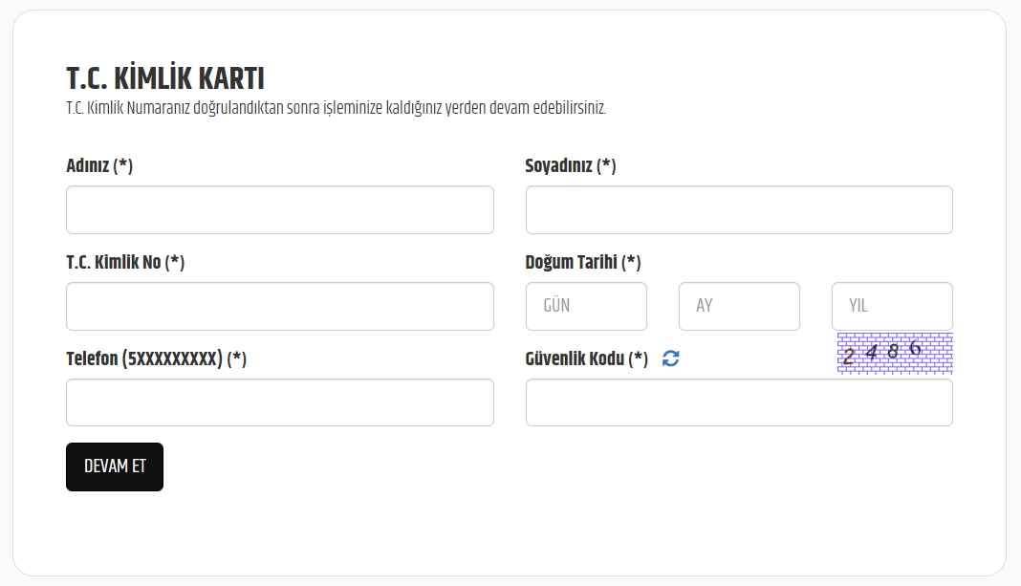
Task: Click the Doğum Tarihi label text
Action: pos(572,263)
